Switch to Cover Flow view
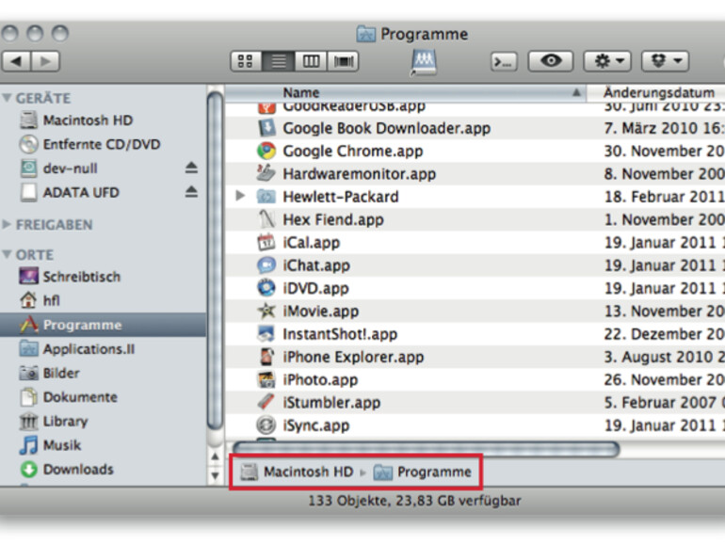 (x=343, y=61)
